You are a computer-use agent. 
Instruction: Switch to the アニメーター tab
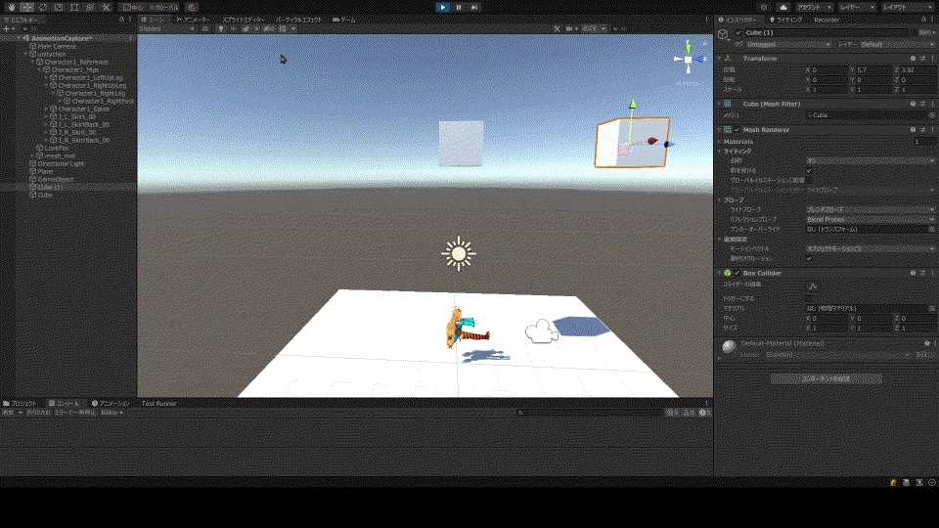(194, 20)
